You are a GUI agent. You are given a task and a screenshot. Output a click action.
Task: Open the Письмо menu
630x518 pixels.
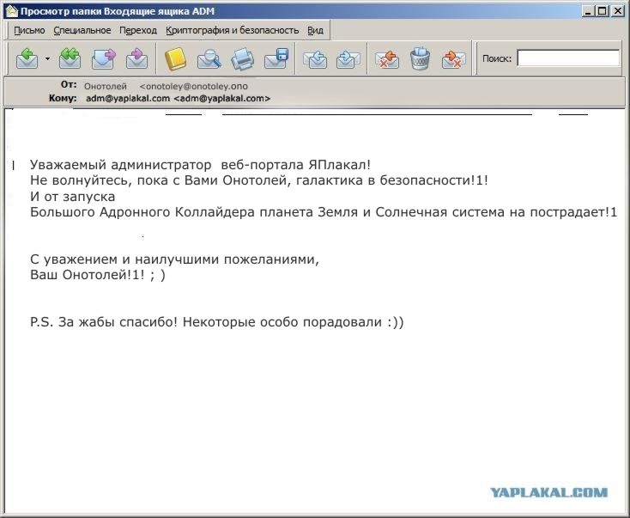(x=29, y=30)
